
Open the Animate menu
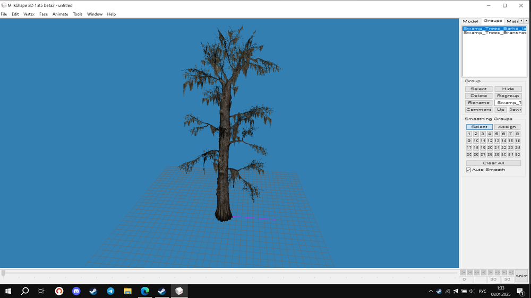[60, 14]
